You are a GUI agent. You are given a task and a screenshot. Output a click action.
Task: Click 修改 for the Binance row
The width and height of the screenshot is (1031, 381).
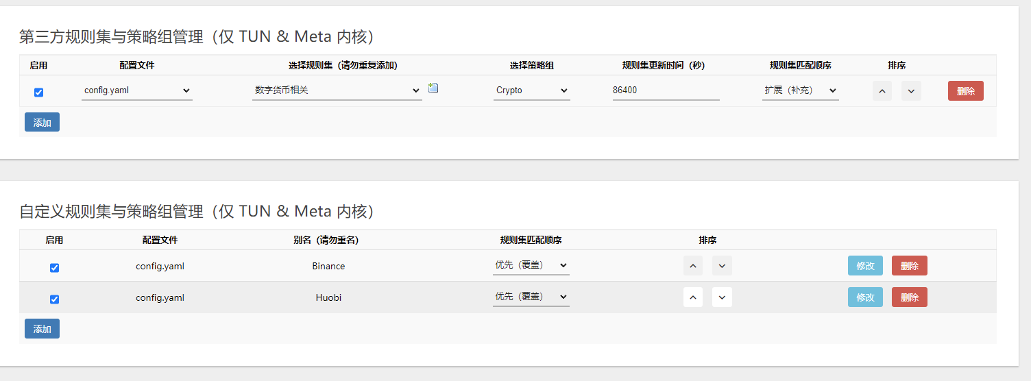pos(865,266)
